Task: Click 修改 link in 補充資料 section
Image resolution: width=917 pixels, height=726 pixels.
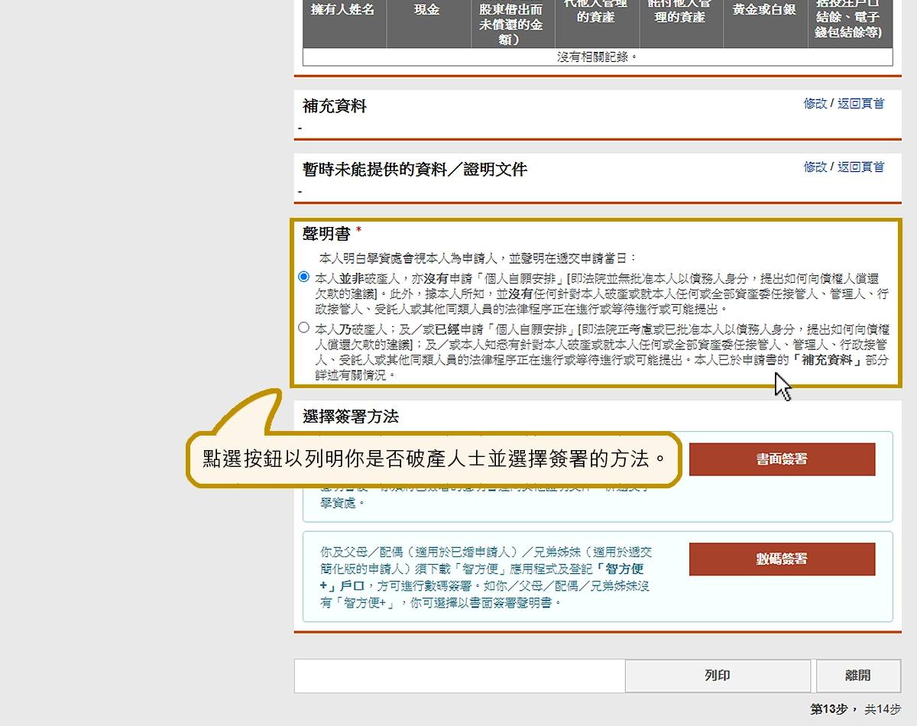Action: (x=815, y=103)
